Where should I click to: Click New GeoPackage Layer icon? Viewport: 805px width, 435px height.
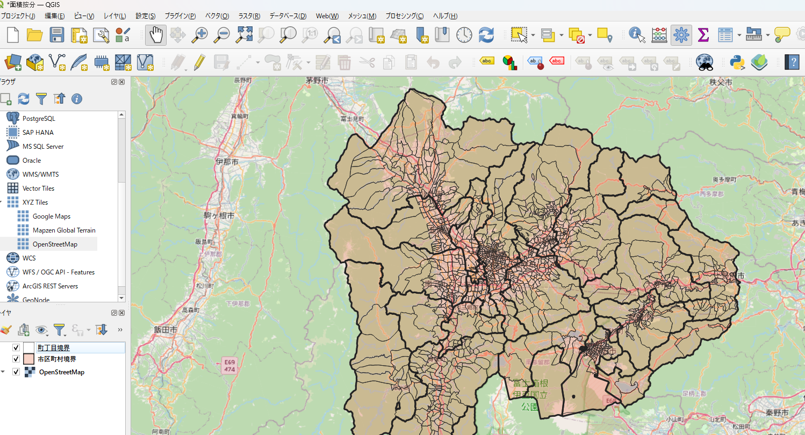[x=34, y=62]
